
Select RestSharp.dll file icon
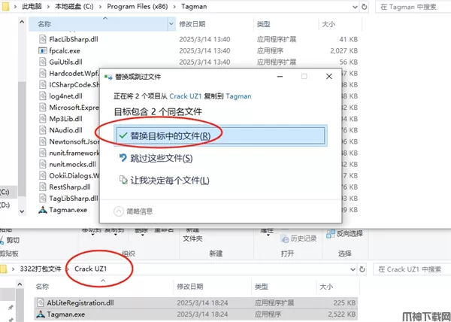[43, 187]
